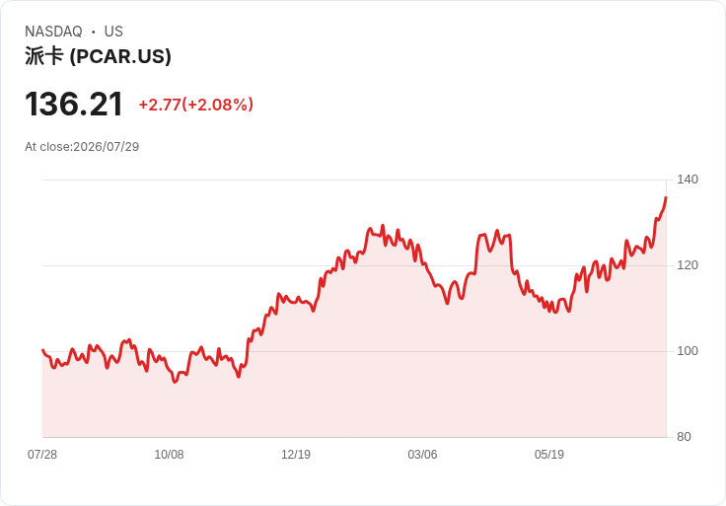Click the At close date text
The height and width of the screenshot is (506, 726).
(x=82, y=147)
